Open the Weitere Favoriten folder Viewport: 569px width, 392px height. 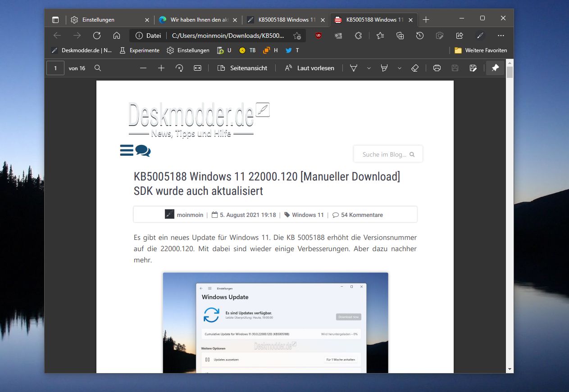(481, 50)
